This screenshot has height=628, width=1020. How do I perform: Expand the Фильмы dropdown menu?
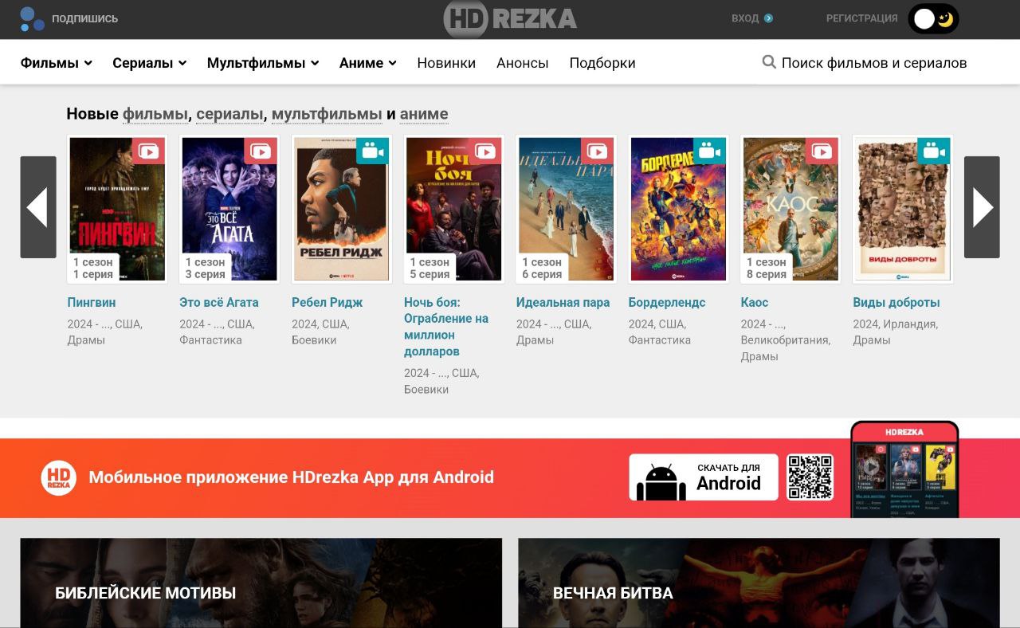56,63
